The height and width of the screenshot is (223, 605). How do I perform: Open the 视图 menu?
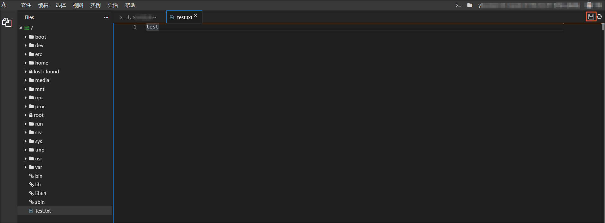pyautogui.click(x=78, y=5)
